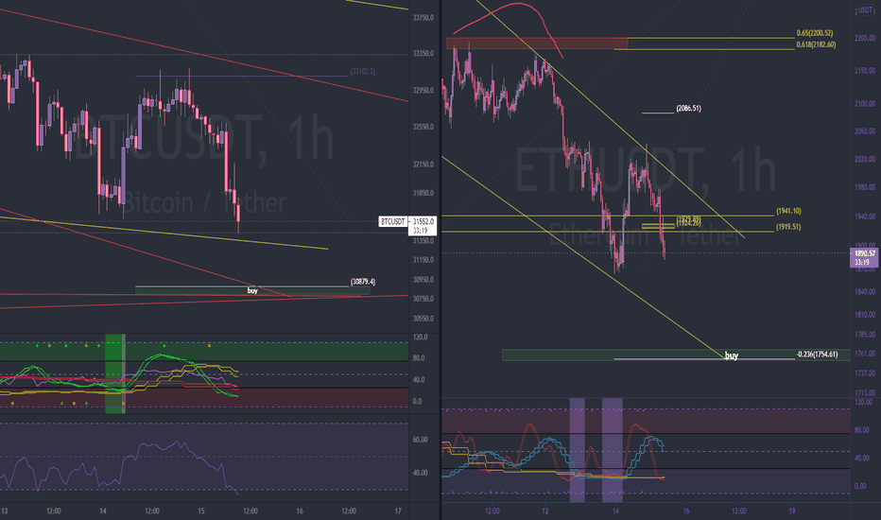
Task: Click date 12 on ETH time axis
Action: point(545,511)
